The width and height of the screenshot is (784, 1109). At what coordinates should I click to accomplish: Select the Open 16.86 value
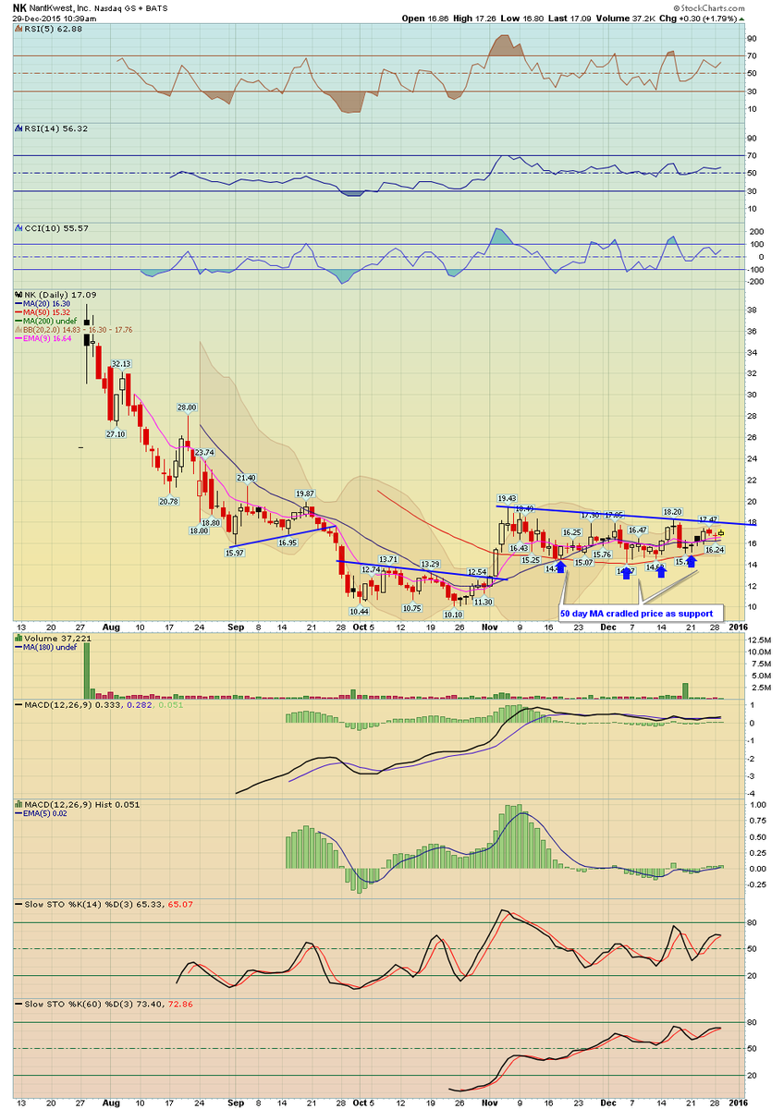pyautogui.click(x=426, y=18)
